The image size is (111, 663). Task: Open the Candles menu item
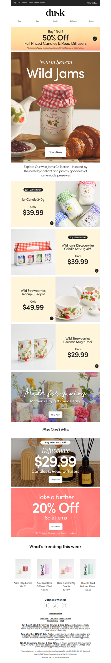56,21
